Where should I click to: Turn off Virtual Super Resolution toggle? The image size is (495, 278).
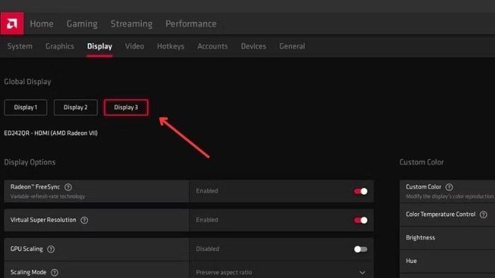[361, 220]
